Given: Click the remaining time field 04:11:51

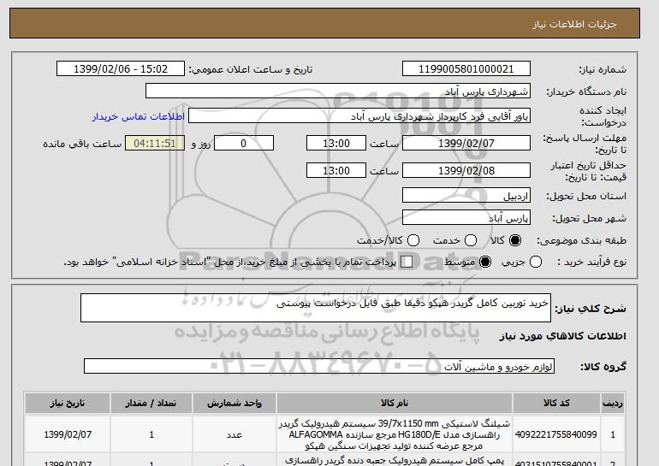Looking at the screenshot, I should click(155, 143).
